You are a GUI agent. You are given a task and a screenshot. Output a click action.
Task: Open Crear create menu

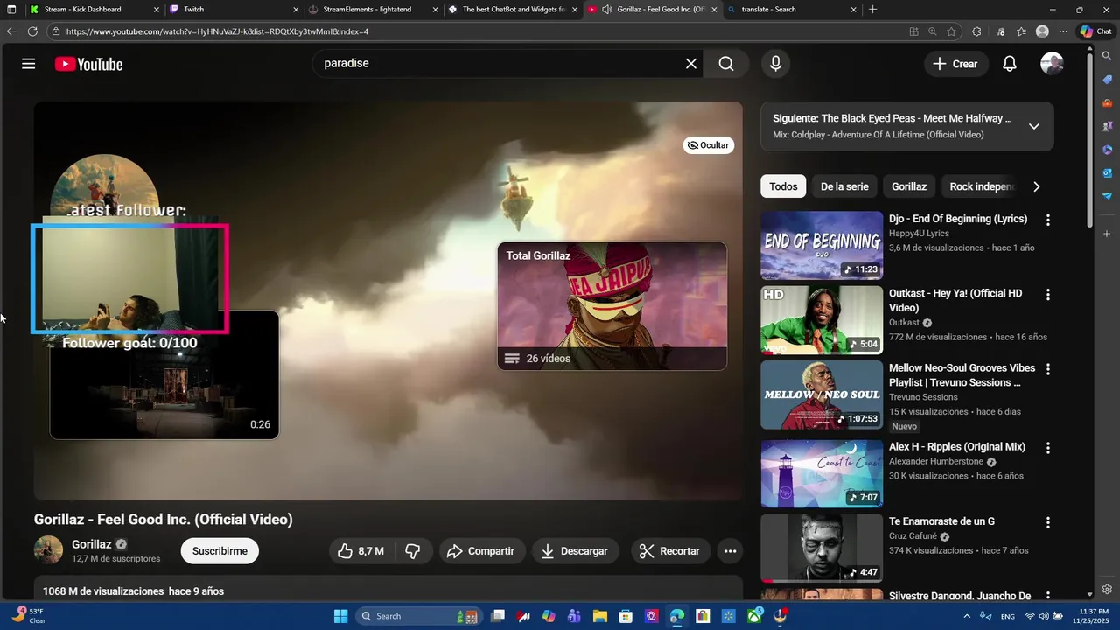coord(956,64)
